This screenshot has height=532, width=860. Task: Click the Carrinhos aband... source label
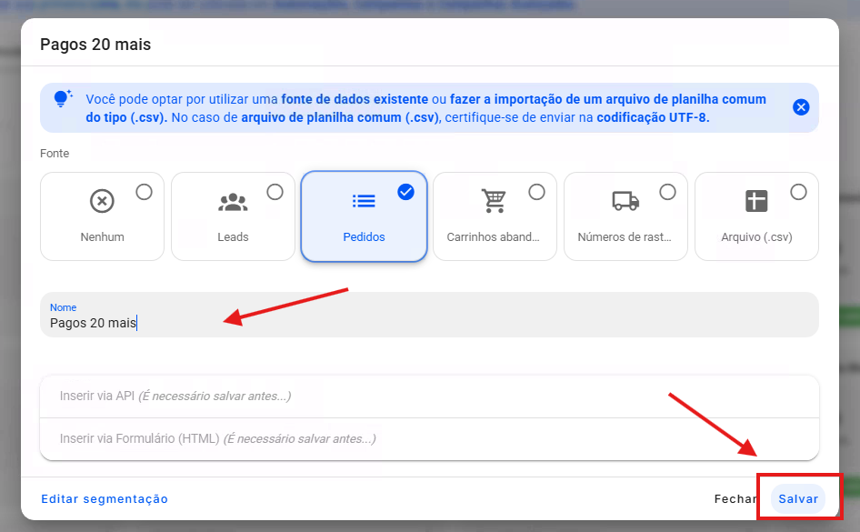493,237
